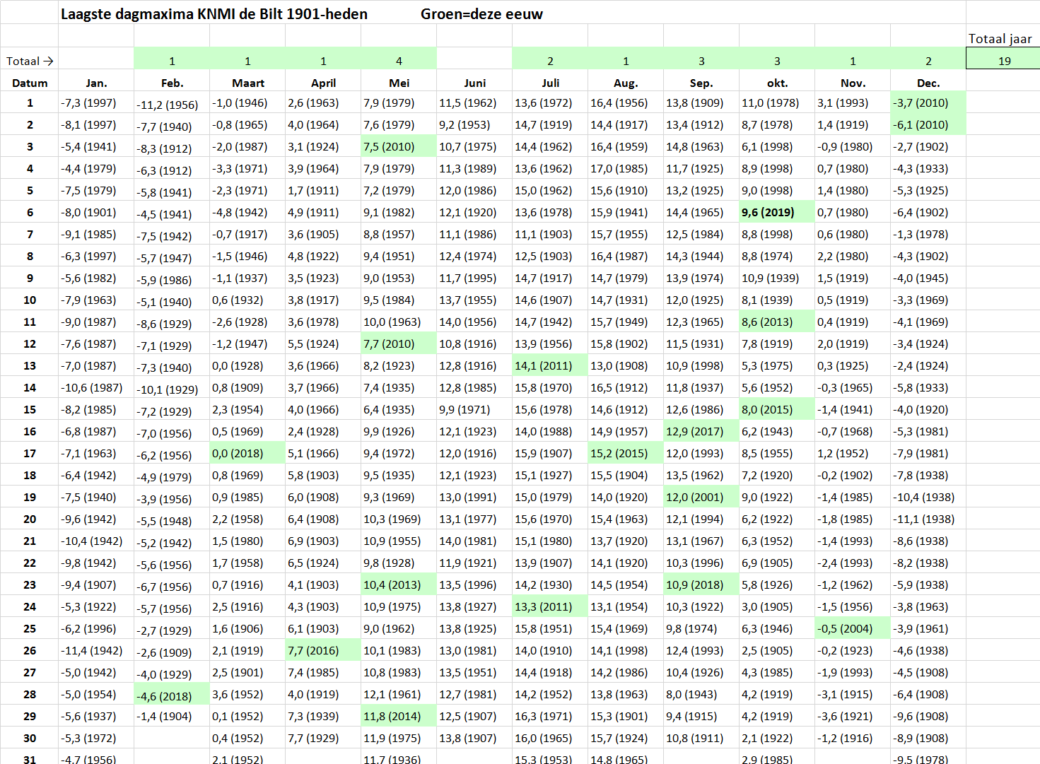This screenshot has width=1040, height=764.
Task: Click the 'Nov.' month header
Action: (x=853, y=83)
